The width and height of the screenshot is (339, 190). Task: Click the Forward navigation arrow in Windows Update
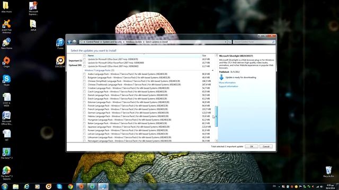(74, 42)
